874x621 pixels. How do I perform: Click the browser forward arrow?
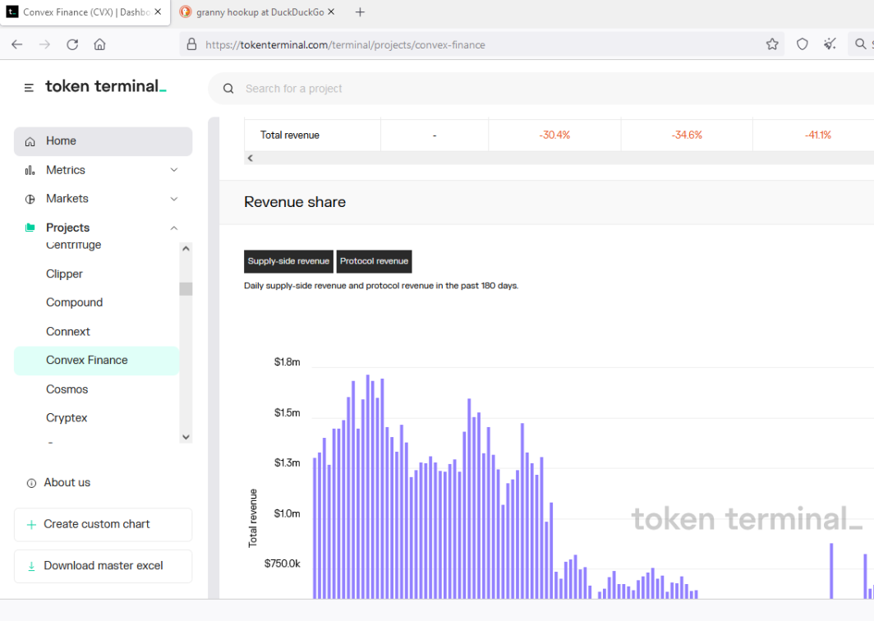(44, 44)
